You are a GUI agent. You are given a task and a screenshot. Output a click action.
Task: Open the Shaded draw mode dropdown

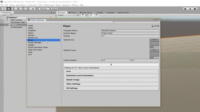66,15
